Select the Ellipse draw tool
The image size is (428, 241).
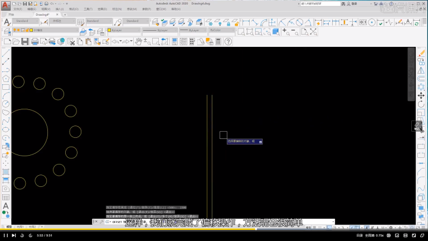click(6, 129)
